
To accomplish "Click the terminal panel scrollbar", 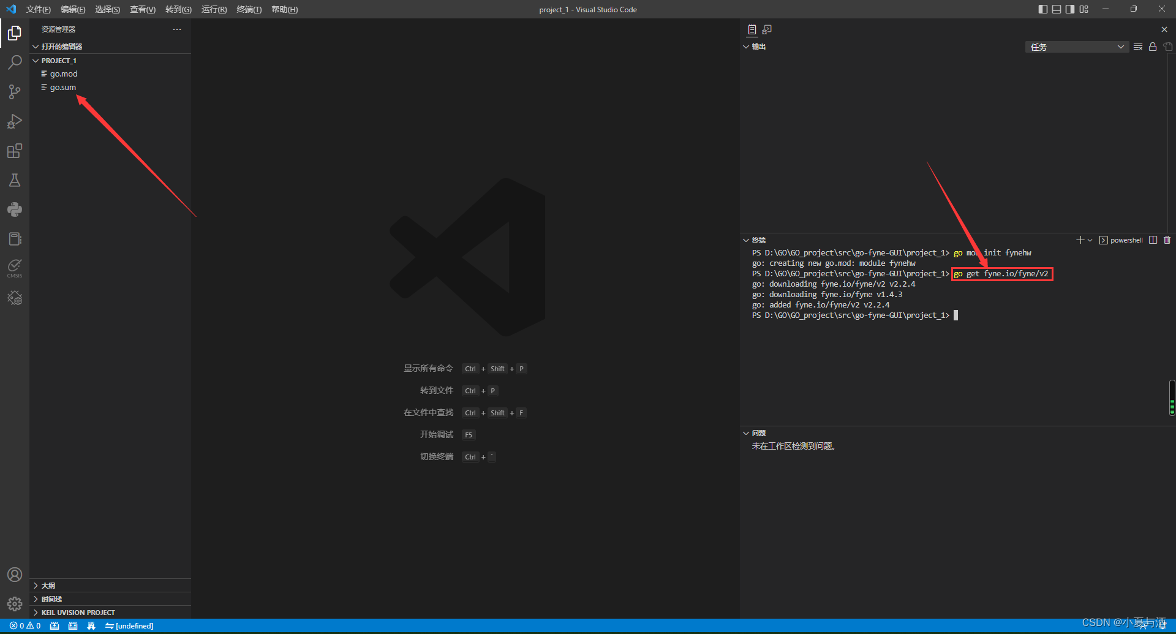I will point(1172,398).
